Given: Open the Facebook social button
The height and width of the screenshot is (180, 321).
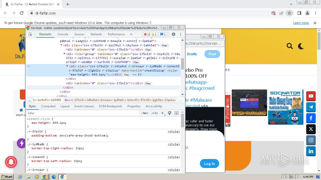Looking at the screenshot, I should click(x=311, y=118).
